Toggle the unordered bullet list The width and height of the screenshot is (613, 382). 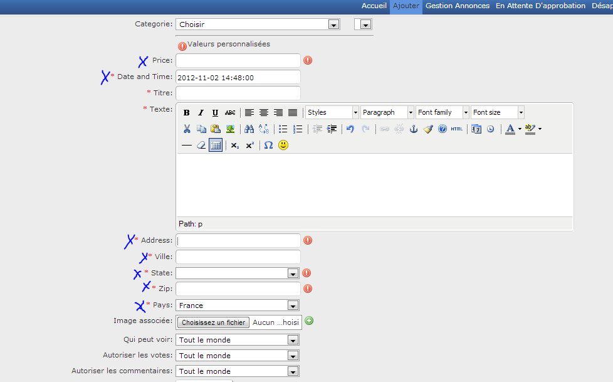click(x=283, y=129)
